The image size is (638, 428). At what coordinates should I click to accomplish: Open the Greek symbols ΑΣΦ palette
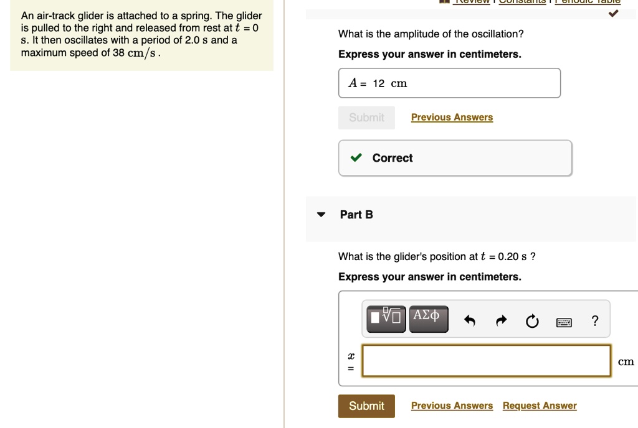(429, 319)
